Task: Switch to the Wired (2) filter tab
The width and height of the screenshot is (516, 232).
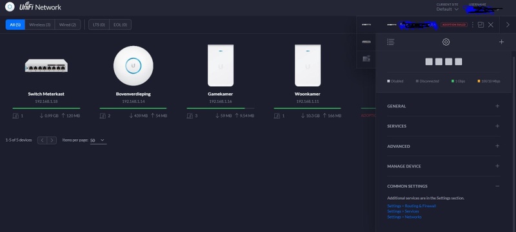Action: point(68,24)
